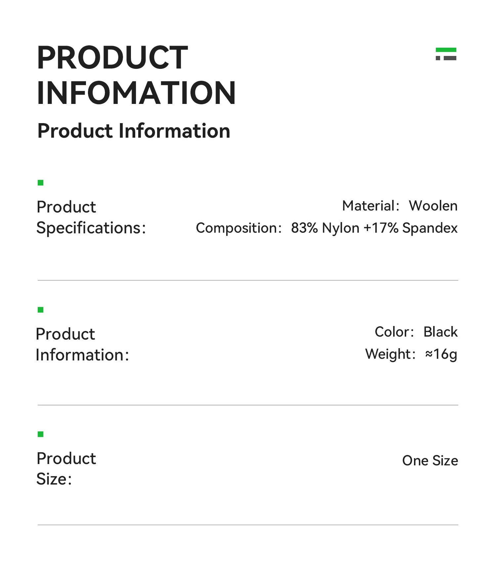The height and width of the screenshot is (561, 496).
Task: Select the Black color value
Action: (440, 332)
